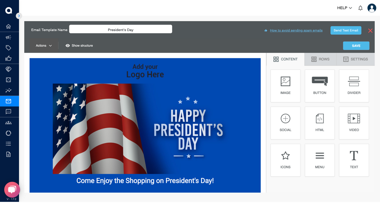Add an Image content block
This screenshot has height=214, width=380.
tap(285, 86)
